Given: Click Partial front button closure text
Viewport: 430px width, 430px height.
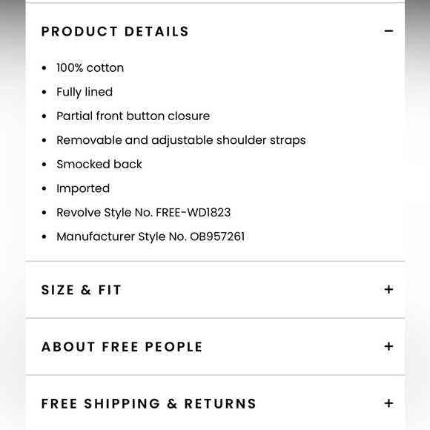Looking at the screenshot, I should coord(133,116).
